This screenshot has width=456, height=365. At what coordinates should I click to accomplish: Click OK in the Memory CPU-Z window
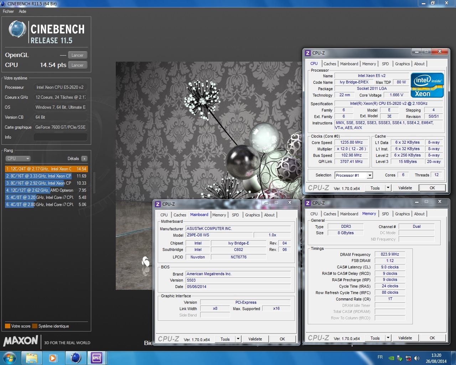pos(432,338)
